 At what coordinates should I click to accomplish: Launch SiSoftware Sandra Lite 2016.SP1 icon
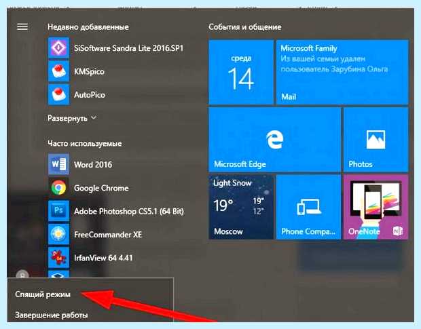pos(58,48)
